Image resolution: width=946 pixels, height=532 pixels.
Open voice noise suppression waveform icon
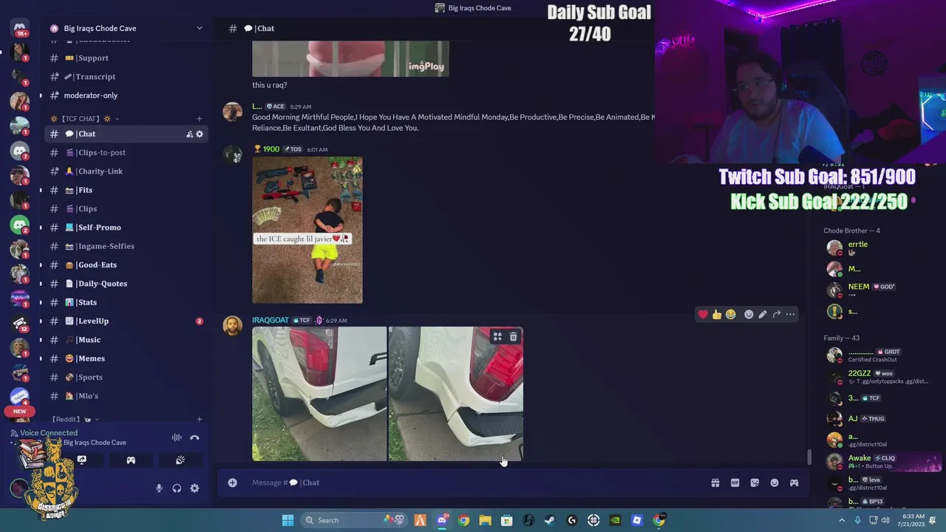177,437
